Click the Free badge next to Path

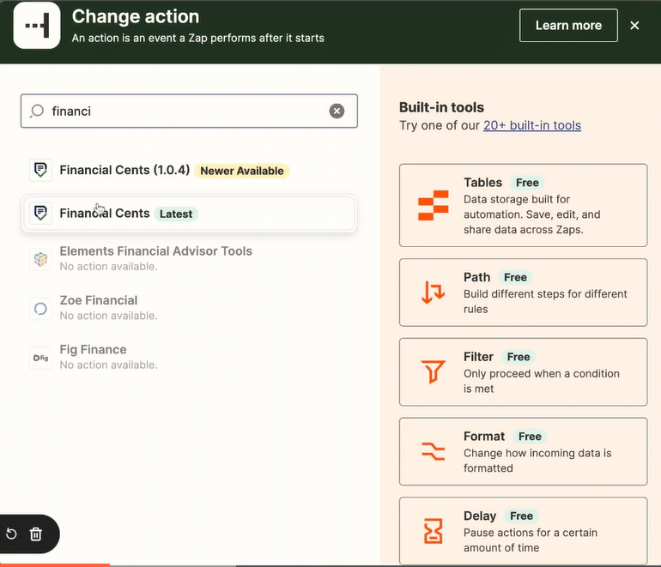pos(515,277)
